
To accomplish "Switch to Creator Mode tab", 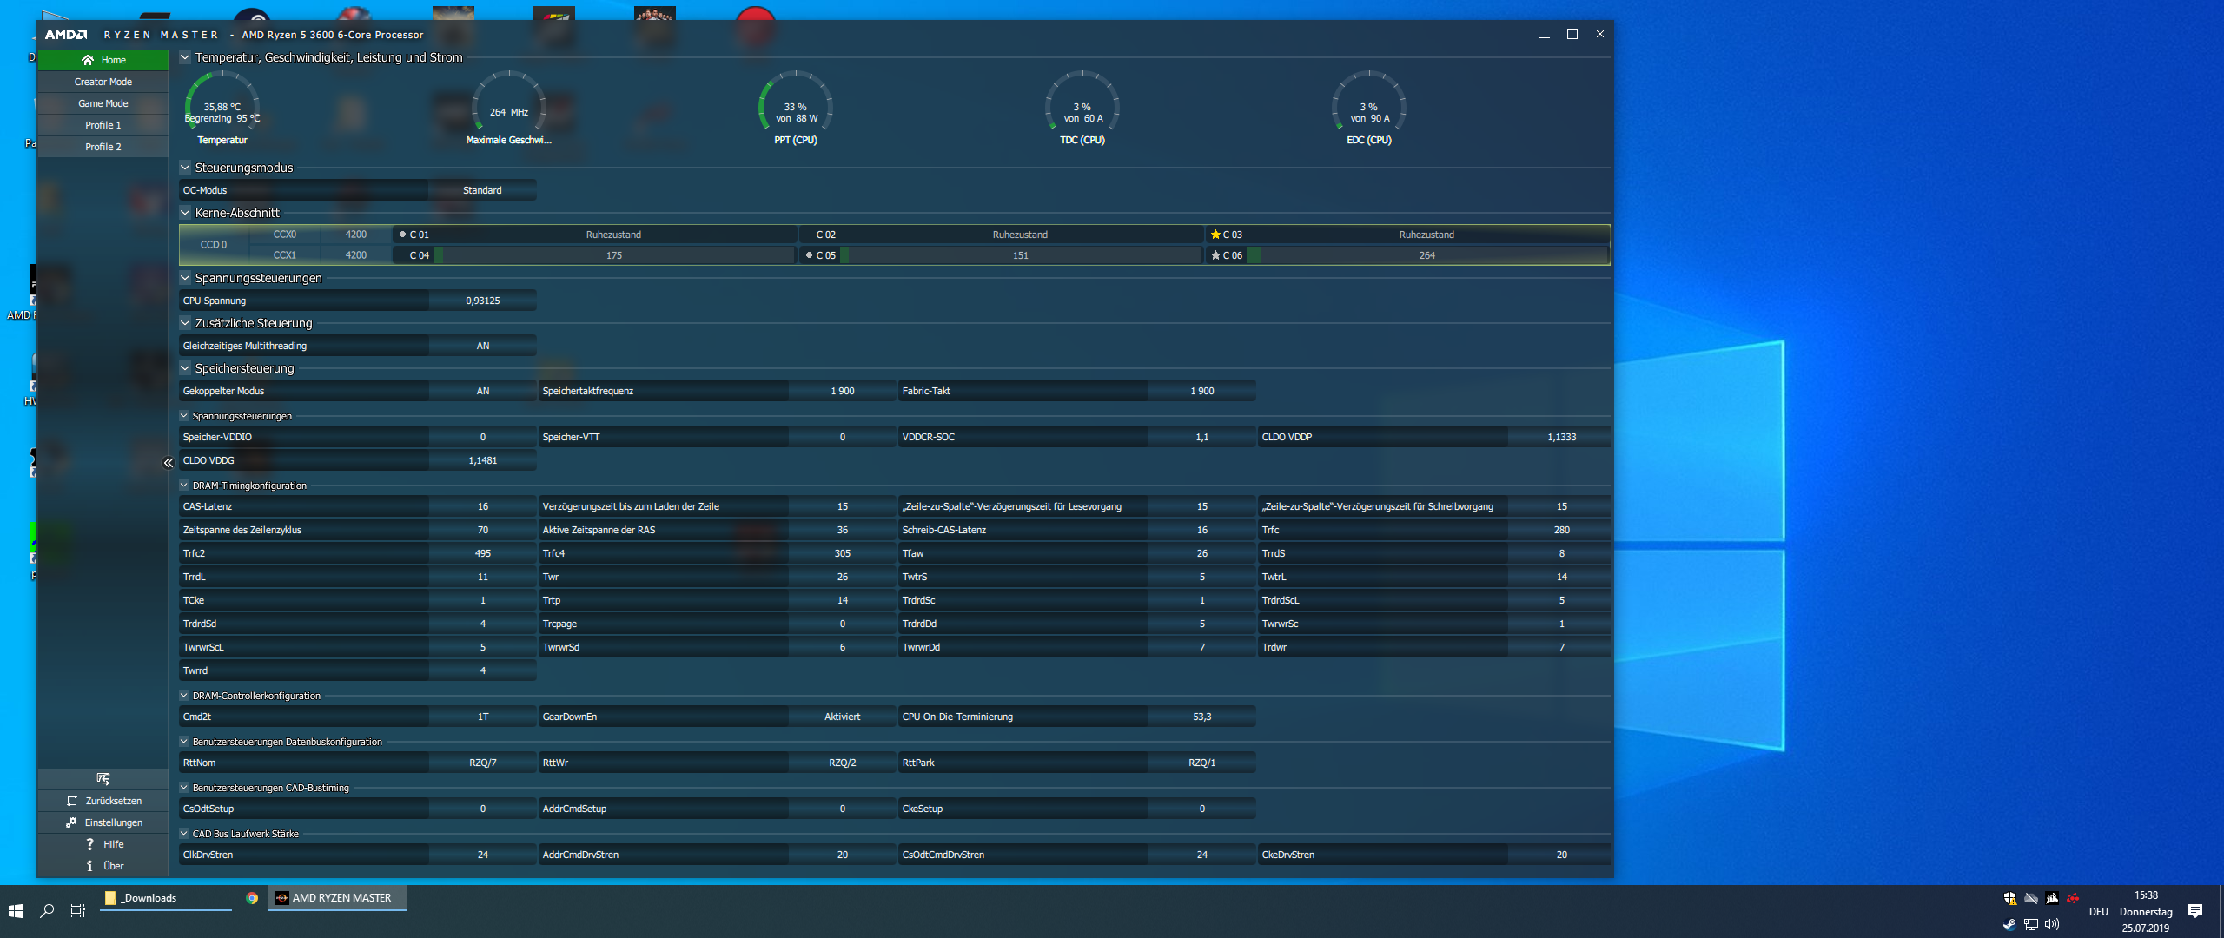I will point(103,82).
